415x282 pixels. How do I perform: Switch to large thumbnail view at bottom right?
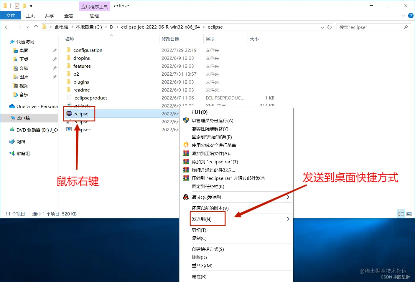pyautogui.click(x=409, y=214)
